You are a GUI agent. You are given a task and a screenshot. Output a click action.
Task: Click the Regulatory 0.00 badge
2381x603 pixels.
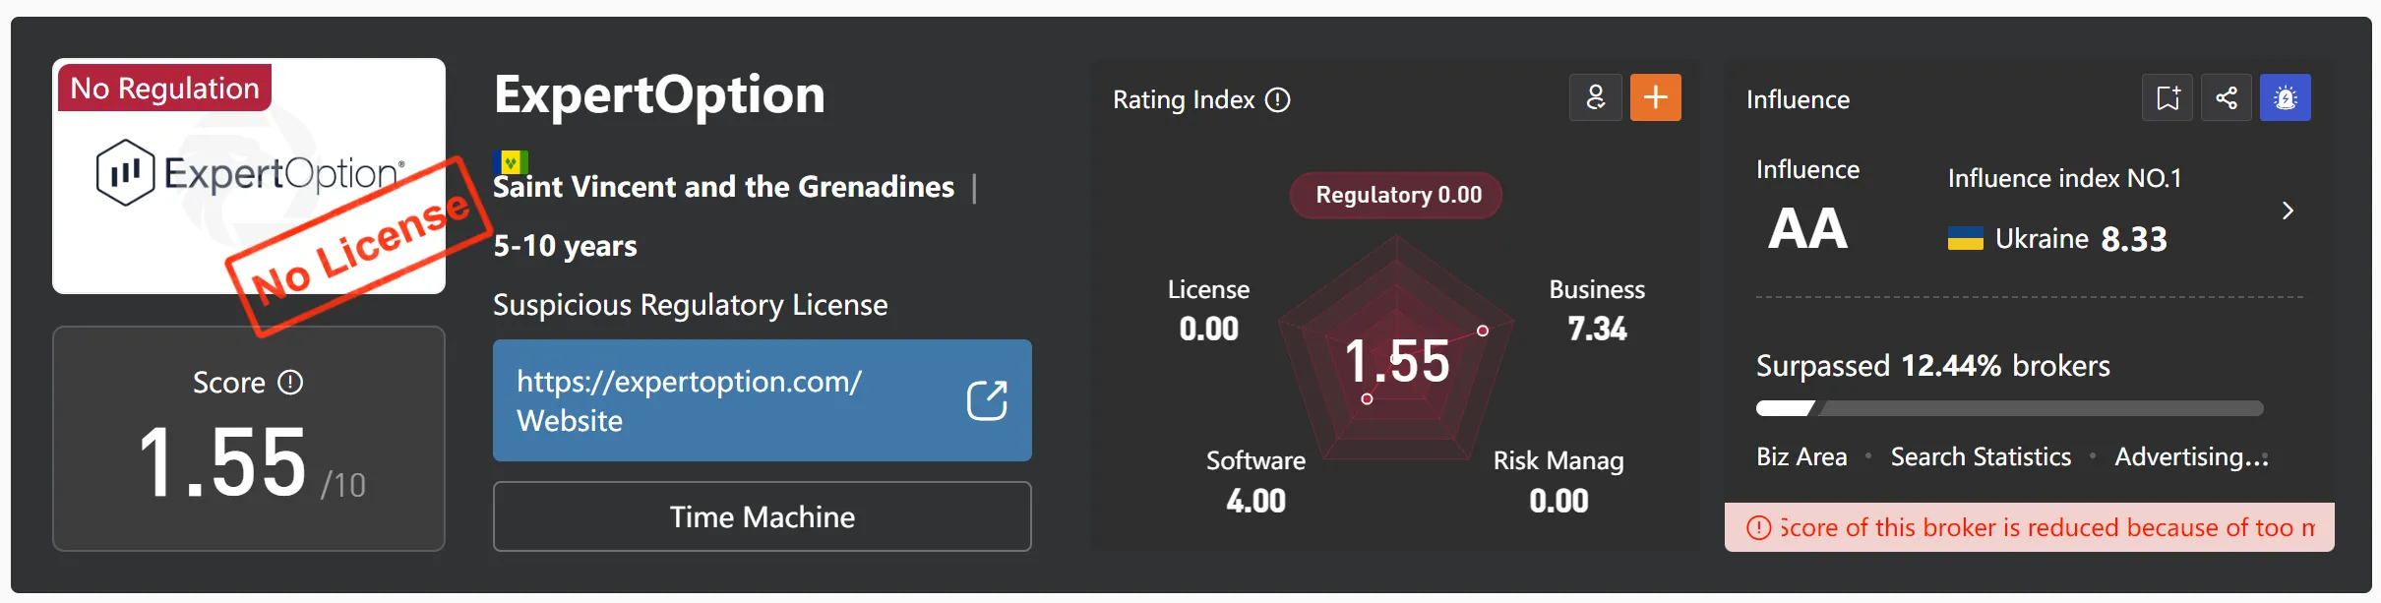click(x=1397, y=195)
